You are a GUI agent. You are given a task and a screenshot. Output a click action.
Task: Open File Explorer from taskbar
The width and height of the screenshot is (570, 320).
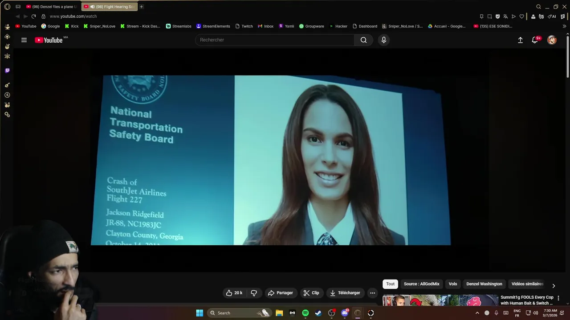pos(279,313)
